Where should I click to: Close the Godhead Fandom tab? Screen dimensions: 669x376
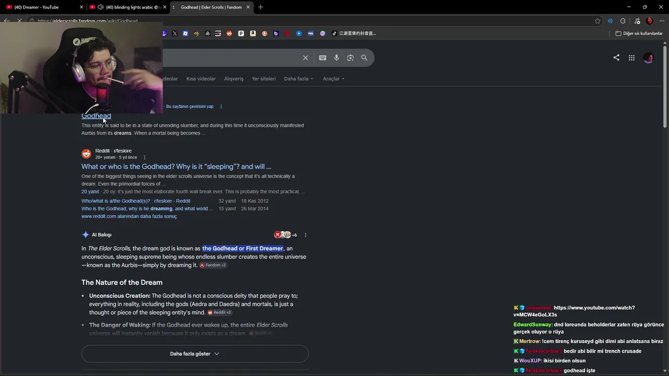click(248, 7)
